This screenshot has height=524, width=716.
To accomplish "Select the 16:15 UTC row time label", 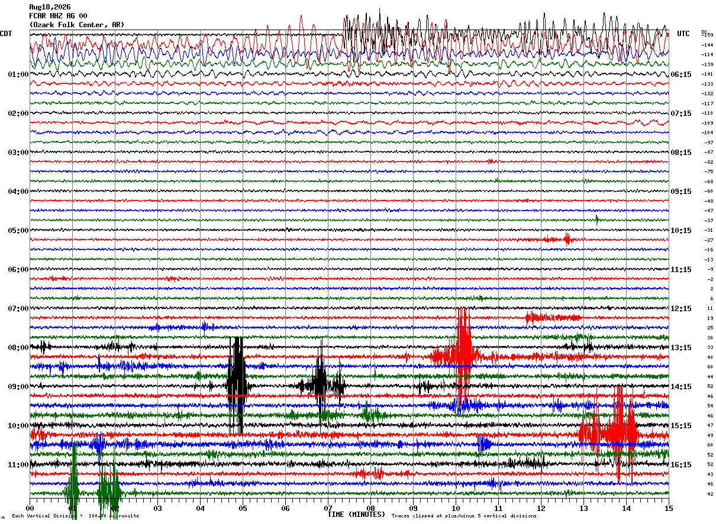I will [681, 465].
